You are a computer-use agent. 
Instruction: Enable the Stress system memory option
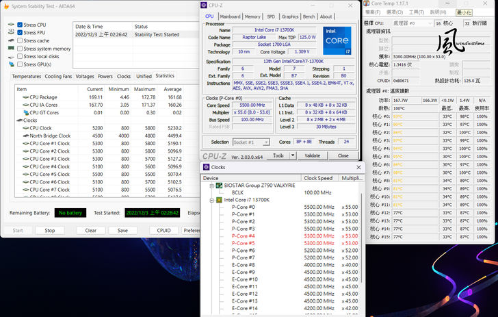19,49
